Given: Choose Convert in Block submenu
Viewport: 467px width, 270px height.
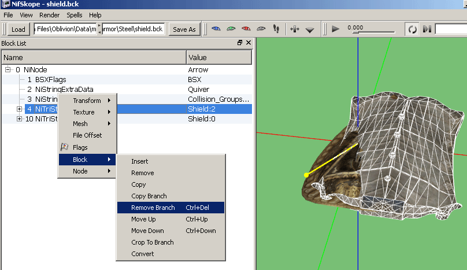Looking at the screenshot, I should pos(171,254).
